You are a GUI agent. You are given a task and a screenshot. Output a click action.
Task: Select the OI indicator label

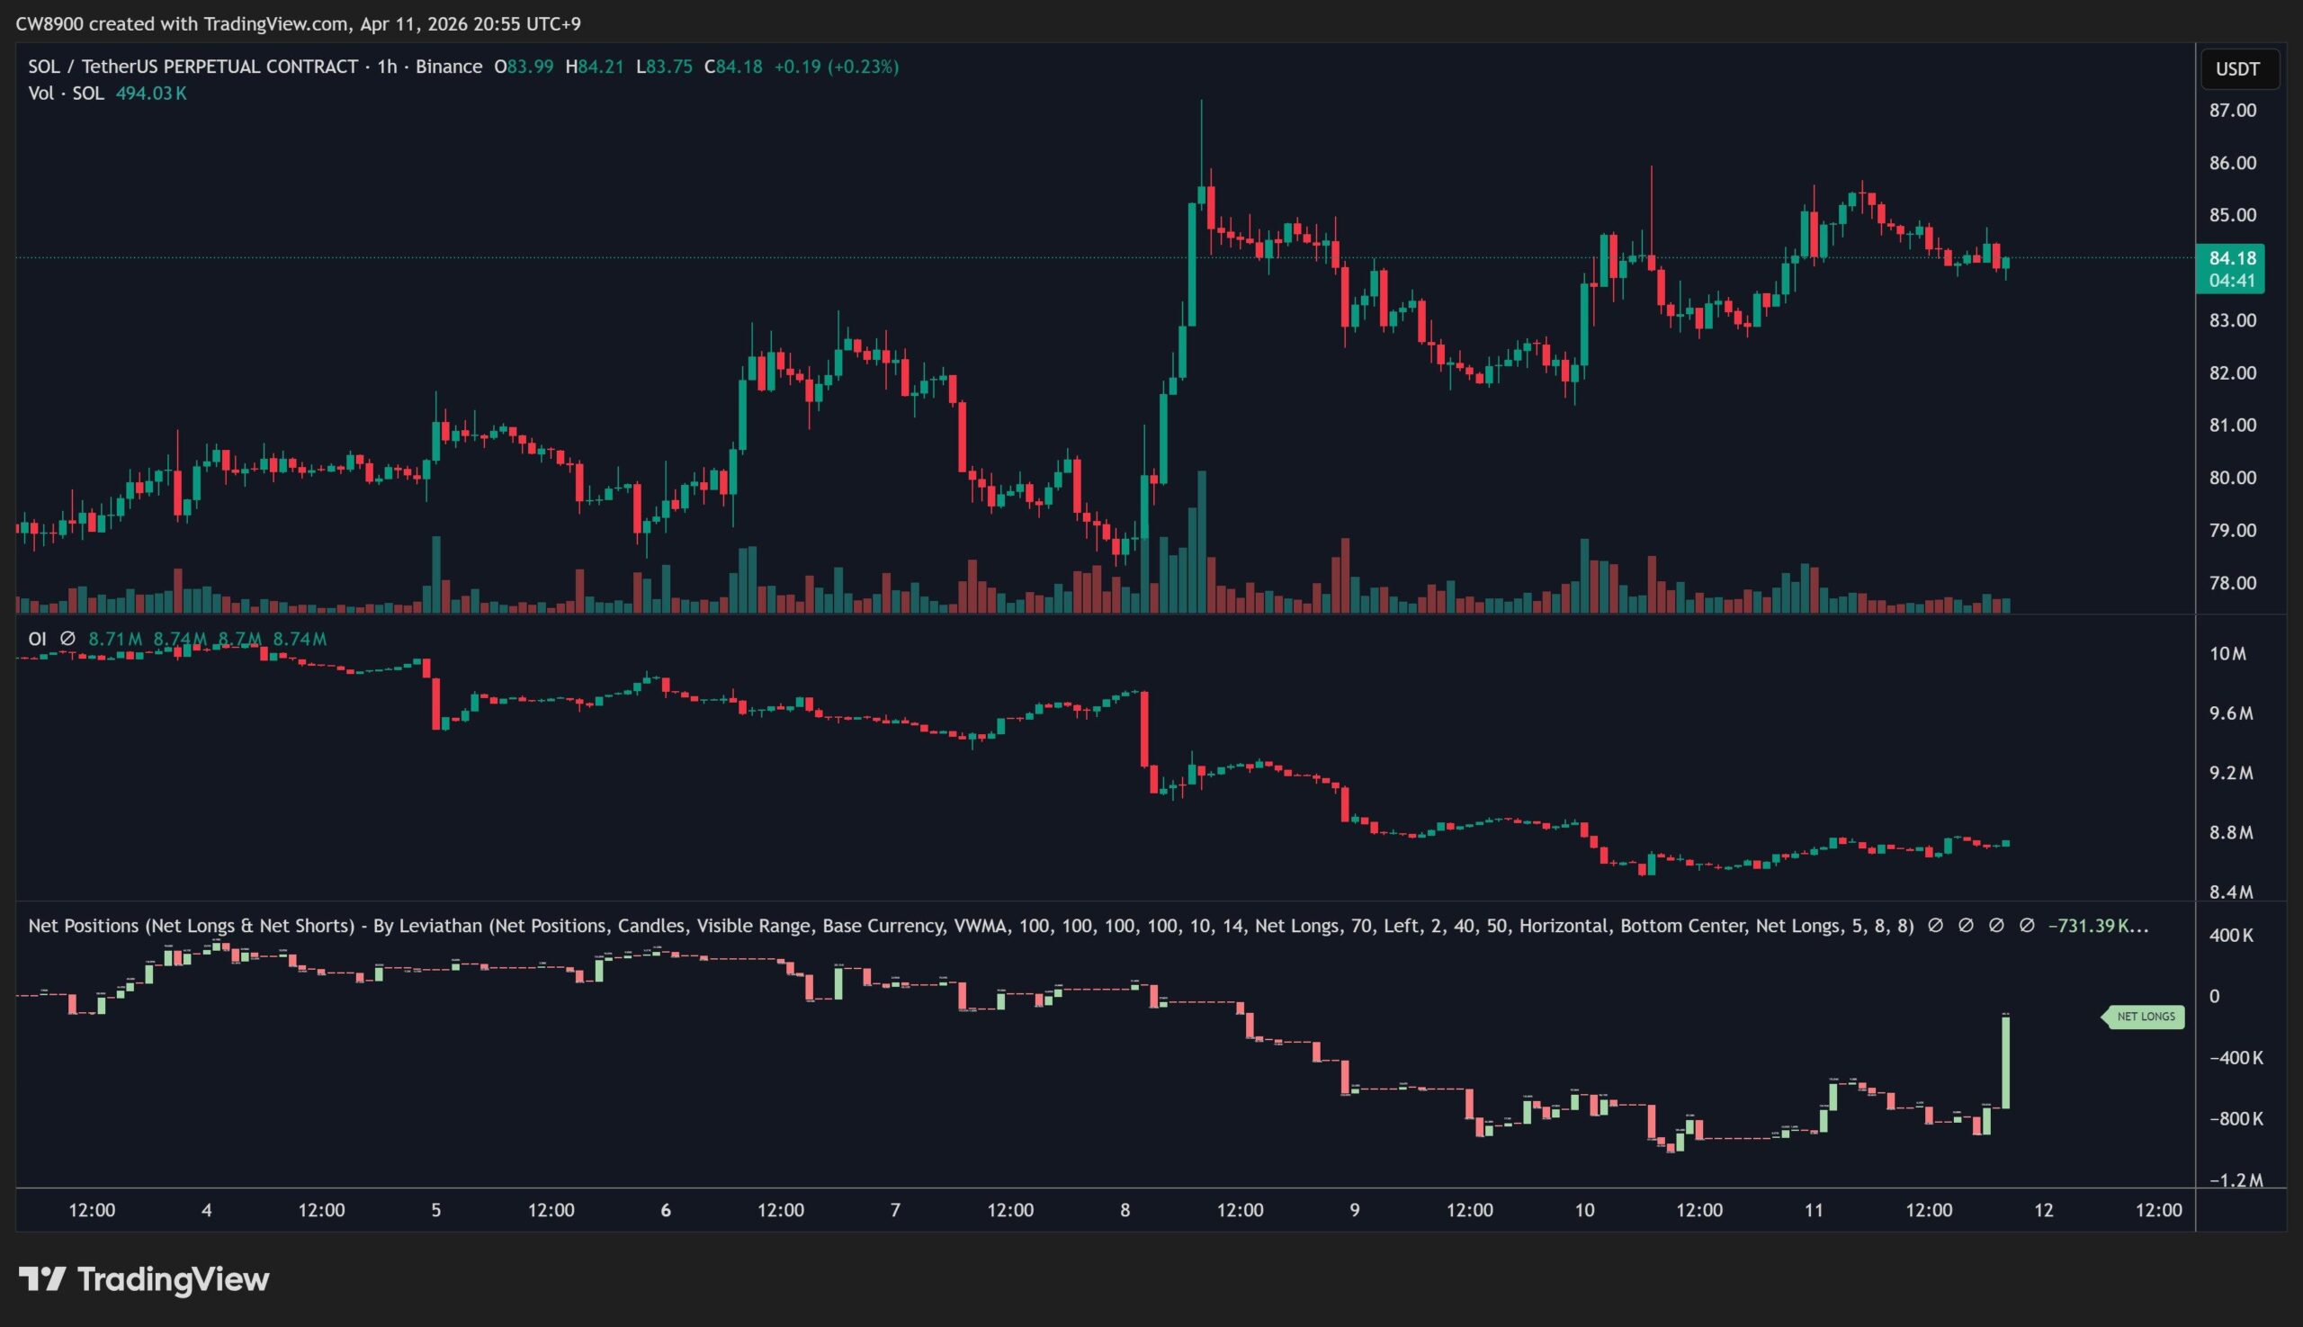coord(38,639)
